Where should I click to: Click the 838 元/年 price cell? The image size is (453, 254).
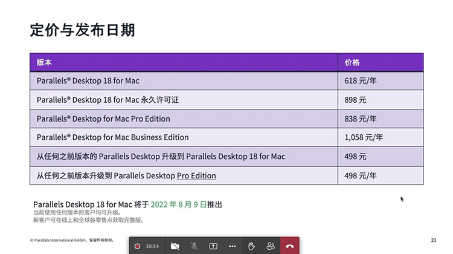[381, 119]
